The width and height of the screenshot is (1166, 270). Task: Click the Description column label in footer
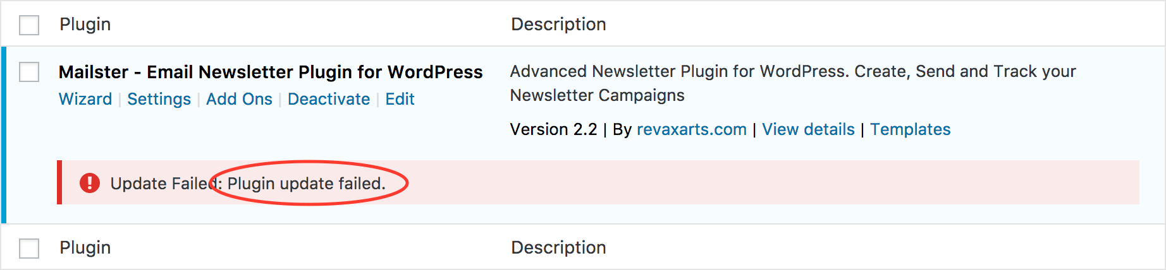coord(558,248)
